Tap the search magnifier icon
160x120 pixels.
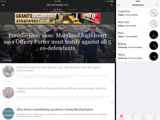112,5
